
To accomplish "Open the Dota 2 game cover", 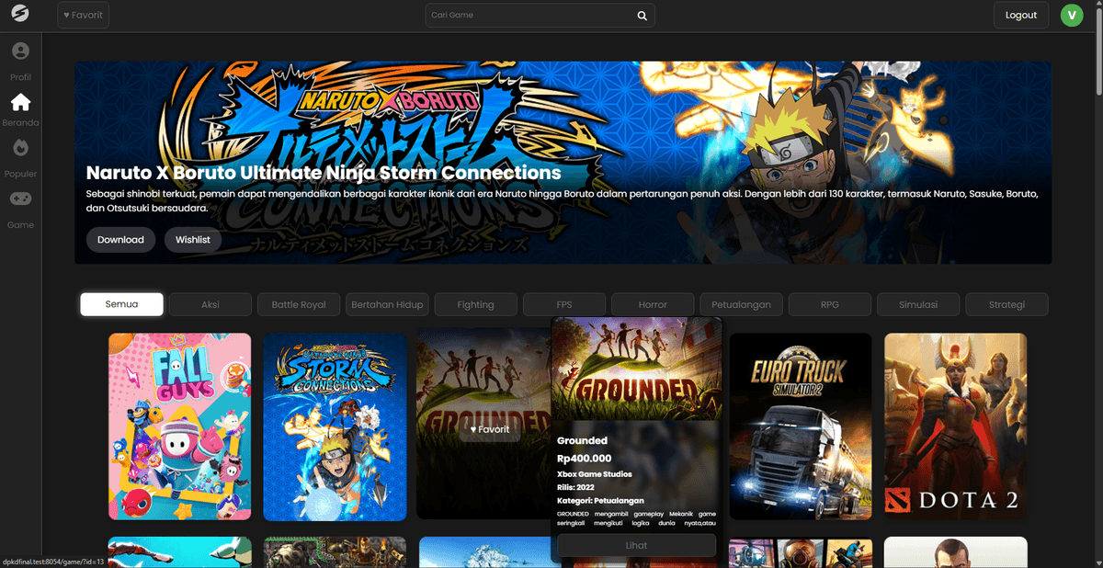I will pyautogui.click(x=955, y=426).
